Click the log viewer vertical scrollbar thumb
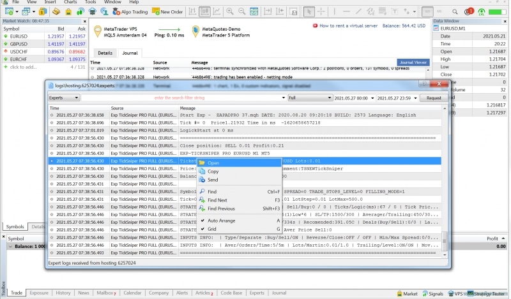The height and width of the screenshot is (299, 511). tap(445, 242)
